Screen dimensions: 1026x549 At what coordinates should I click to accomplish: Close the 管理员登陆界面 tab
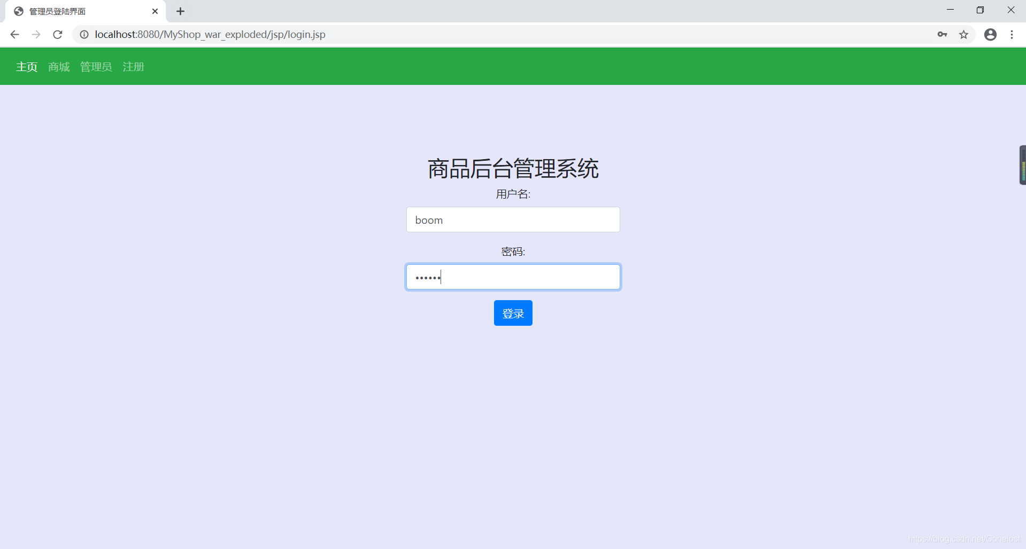155,11
